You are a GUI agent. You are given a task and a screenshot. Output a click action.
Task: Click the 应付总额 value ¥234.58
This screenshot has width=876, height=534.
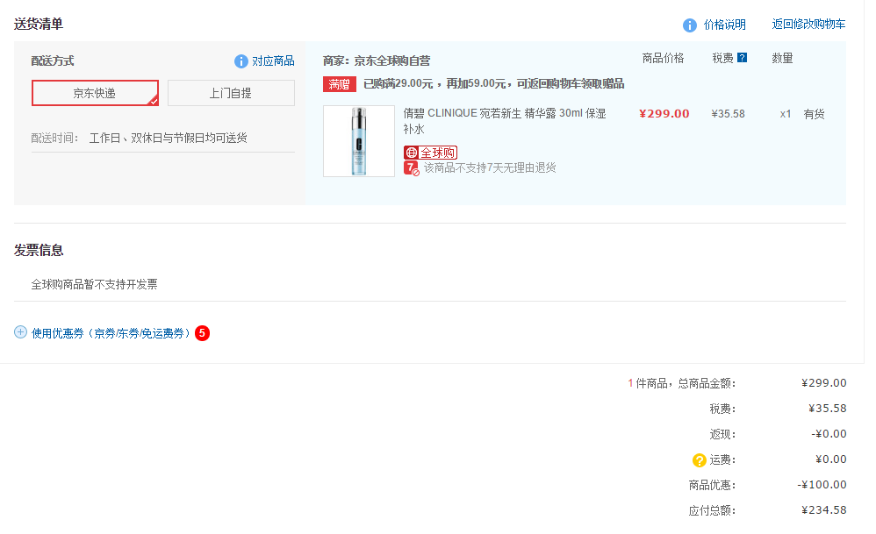coord(824,510)
